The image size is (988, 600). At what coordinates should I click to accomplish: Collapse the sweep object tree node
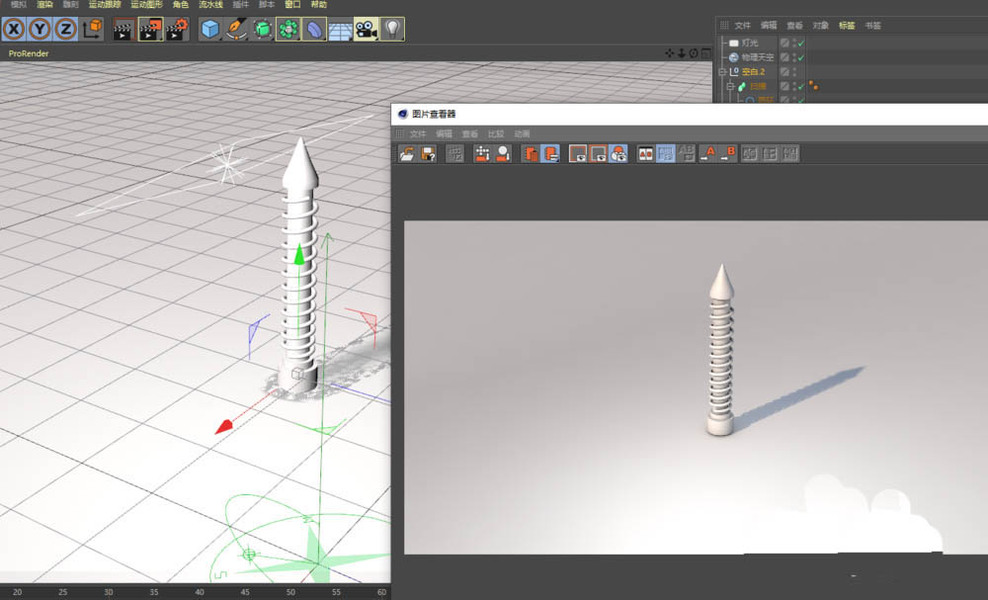(x=731, y=86)
